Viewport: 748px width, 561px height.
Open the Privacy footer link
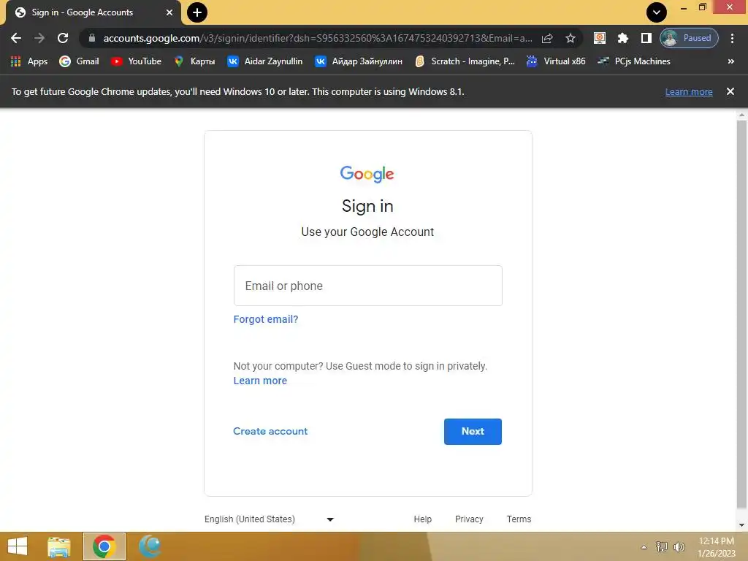[469, 519]
